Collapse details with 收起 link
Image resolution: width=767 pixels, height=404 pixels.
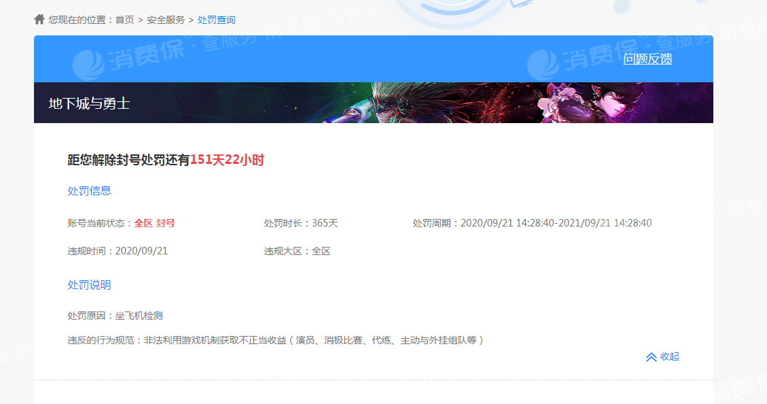[669, 356]
